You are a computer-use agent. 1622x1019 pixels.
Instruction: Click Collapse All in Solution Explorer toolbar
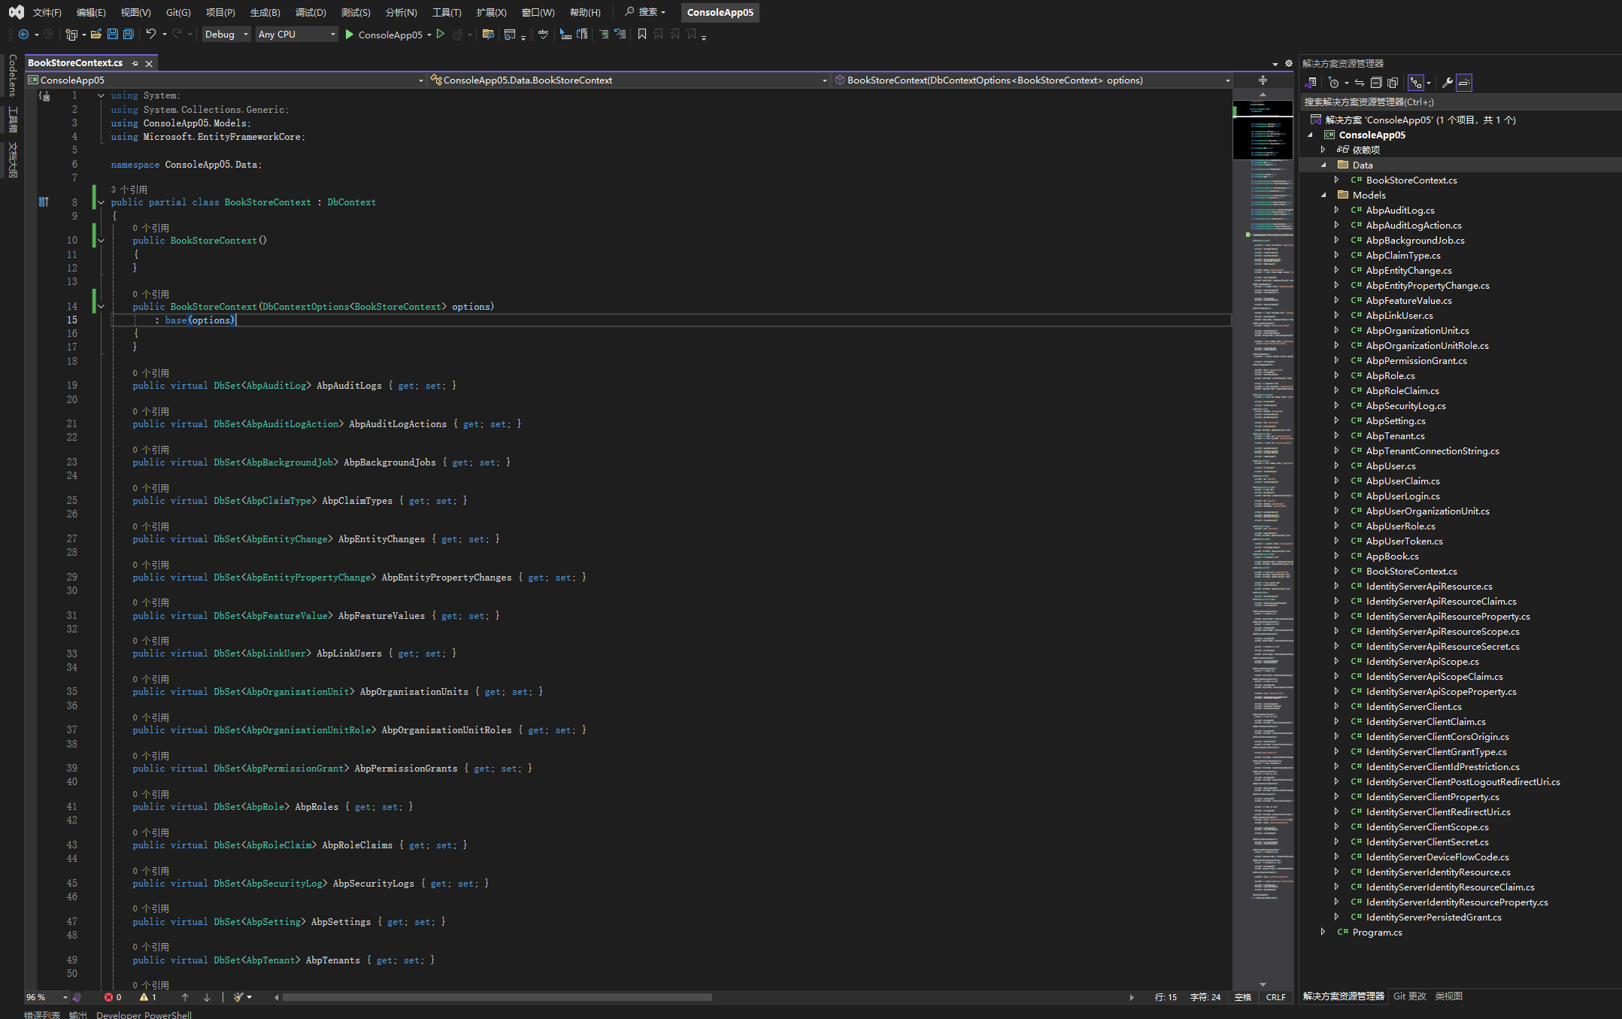coord(1376,83)
